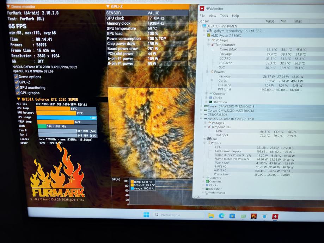Click the AMD Ryzen 7 5800X CPU icon
The width and height of the screenshot is (324, 243).
209,35
